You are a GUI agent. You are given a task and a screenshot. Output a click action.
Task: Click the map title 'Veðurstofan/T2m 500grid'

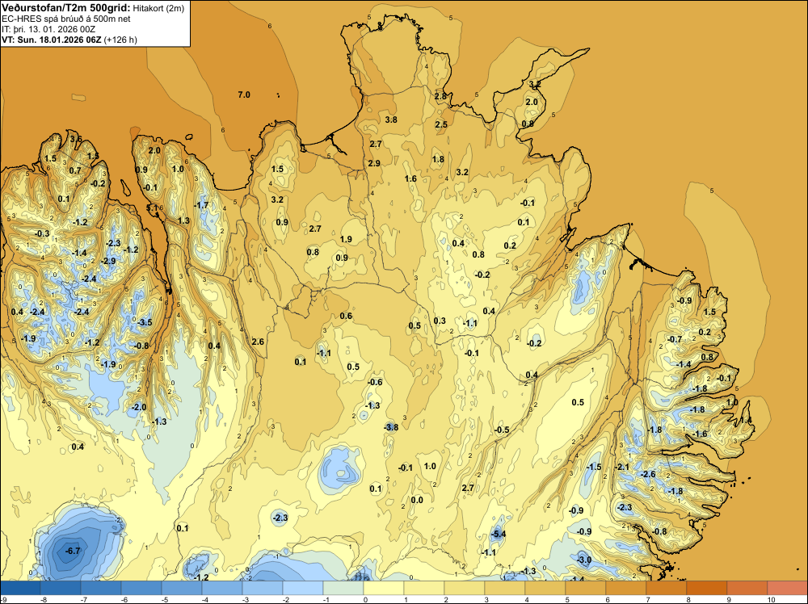click(65, 7)
